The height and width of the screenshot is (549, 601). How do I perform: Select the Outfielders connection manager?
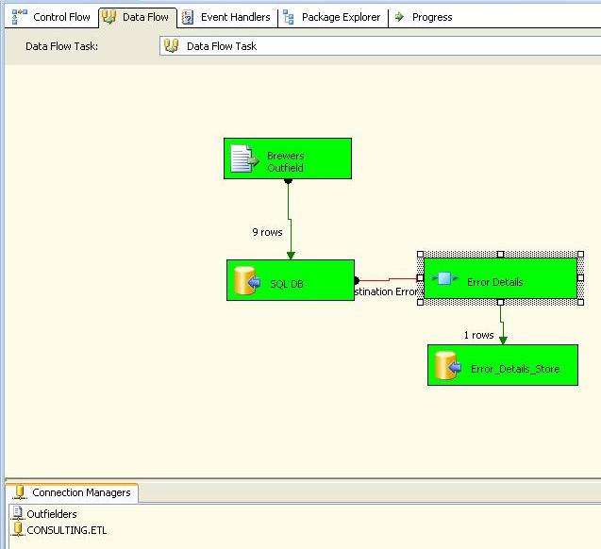51,514
